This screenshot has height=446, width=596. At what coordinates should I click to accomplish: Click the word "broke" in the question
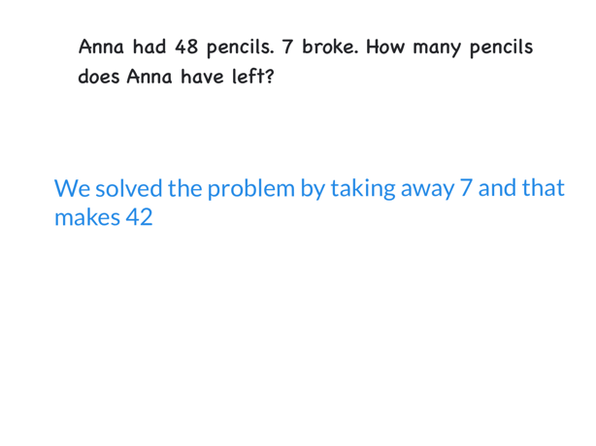[329, 47]
